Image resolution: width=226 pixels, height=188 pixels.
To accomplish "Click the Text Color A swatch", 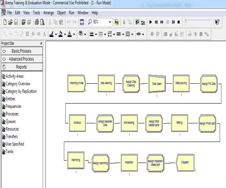I will tap(70, 34).
